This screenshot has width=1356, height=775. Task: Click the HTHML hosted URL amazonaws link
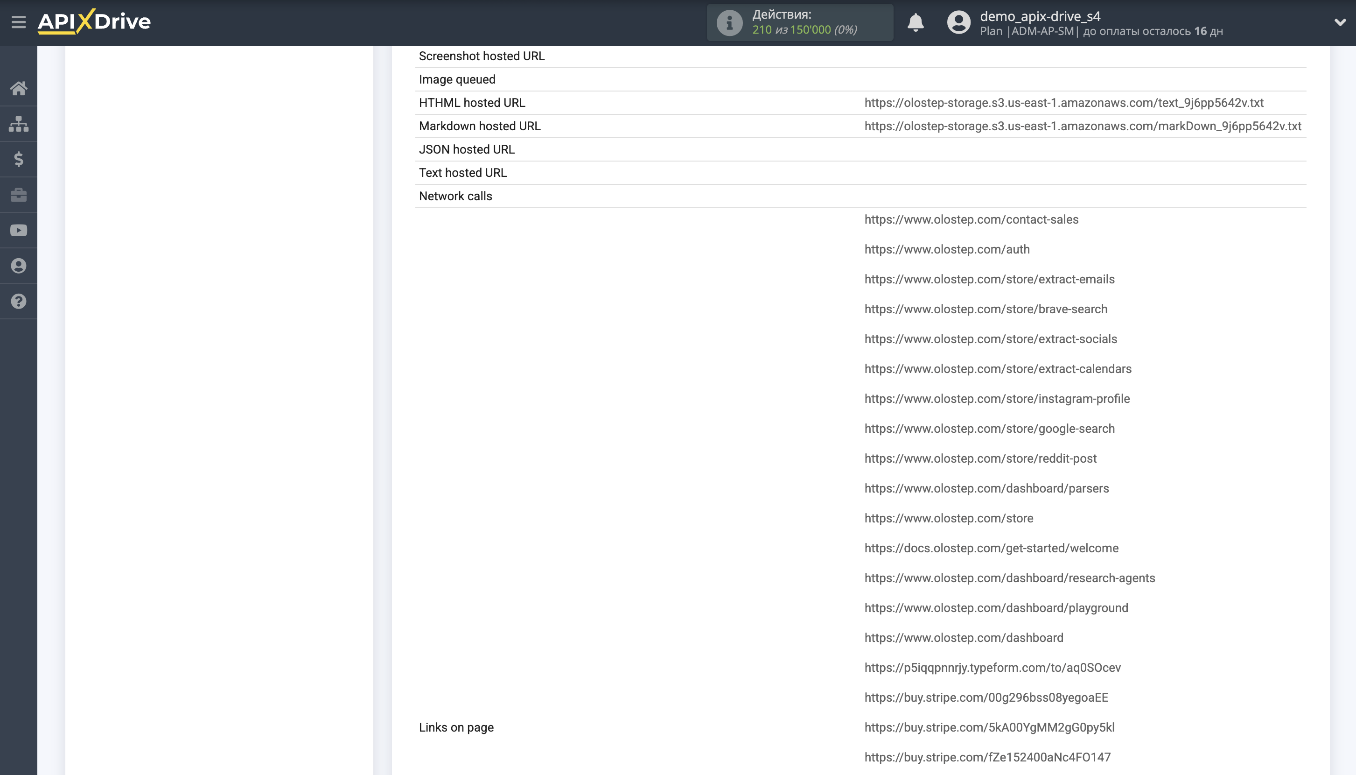(x=1063, y=103)
